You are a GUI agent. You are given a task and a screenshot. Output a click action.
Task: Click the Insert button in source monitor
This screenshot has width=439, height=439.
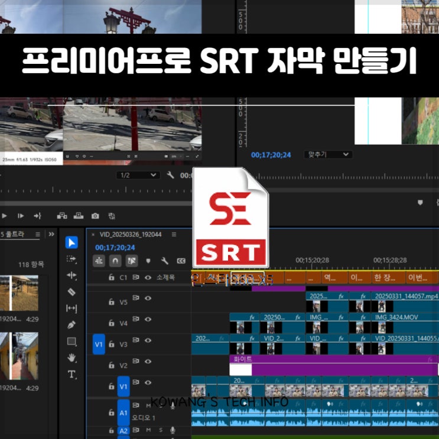point(62,216)
